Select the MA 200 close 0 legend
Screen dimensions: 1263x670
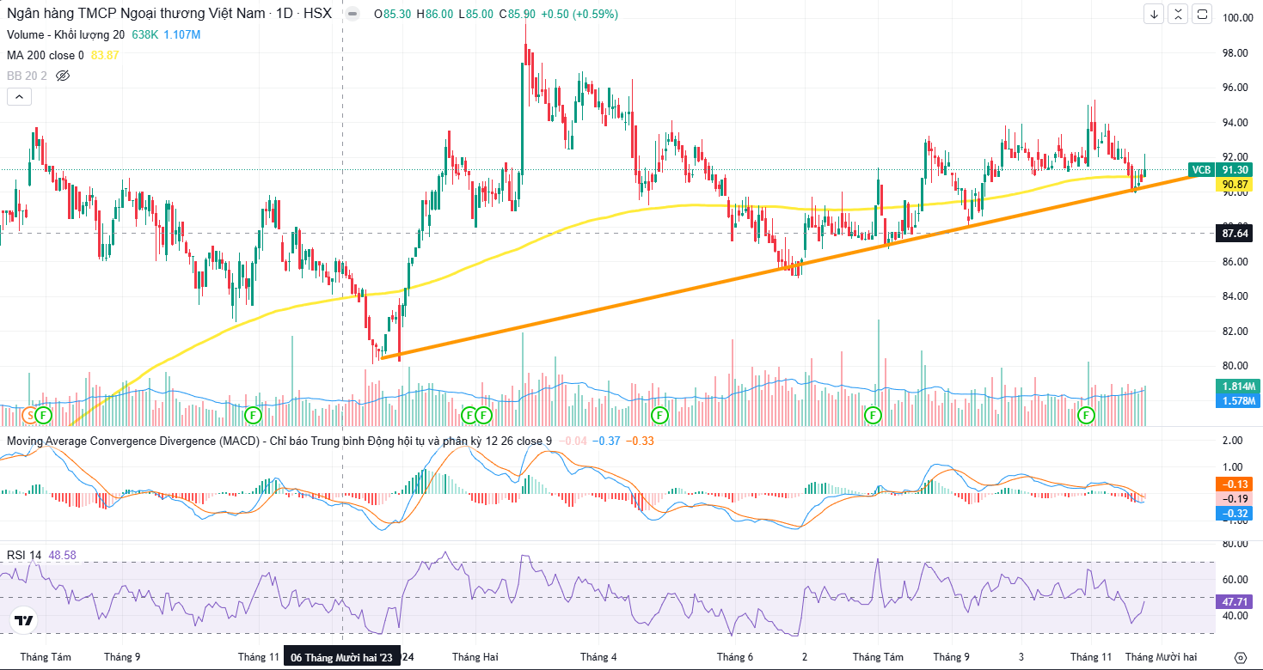click(46, 55)
